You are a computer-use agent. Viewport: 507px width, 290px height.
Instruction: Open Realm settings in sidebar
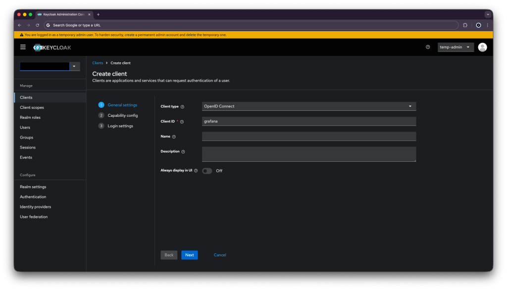[x=33, y=187]
